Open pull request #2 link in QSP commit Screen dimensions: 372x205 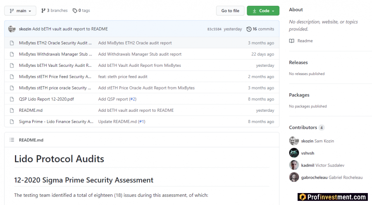click(133, 99)
